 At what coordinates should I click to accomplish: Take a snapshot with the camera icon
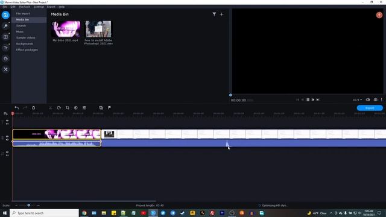click(375, 99)
